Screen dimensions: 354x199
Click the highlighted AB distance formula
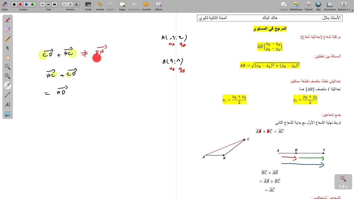(x=270, y=66)
